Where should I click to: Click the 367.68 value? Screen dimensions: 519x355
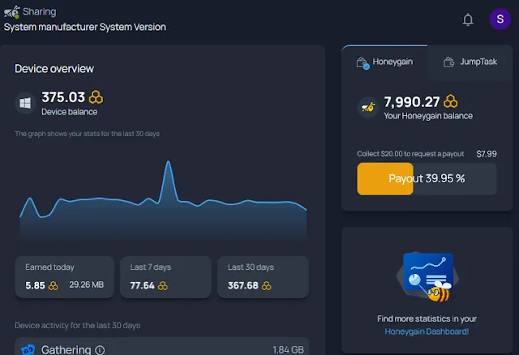tap(243, 285)
